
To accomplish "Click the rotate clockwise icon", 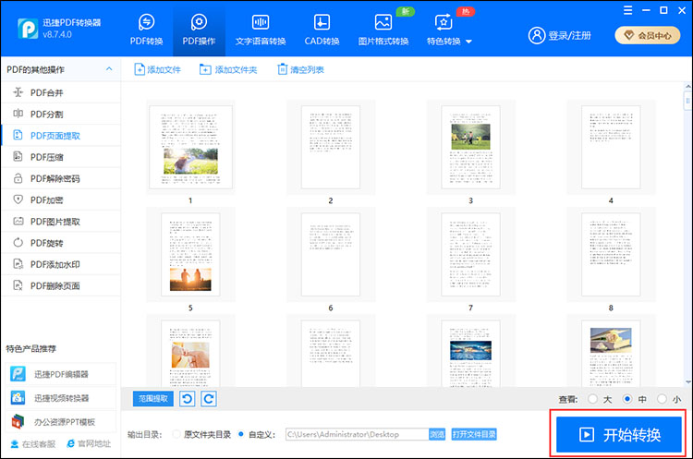I will click(x=209, y=399).
